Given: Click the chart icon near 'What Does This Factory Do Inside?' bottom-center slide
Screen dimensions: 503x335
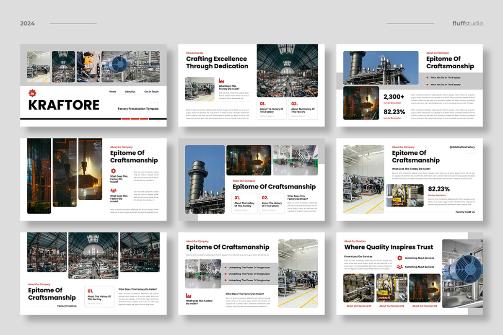Looking at the screenshot, I should coord(189,295).
